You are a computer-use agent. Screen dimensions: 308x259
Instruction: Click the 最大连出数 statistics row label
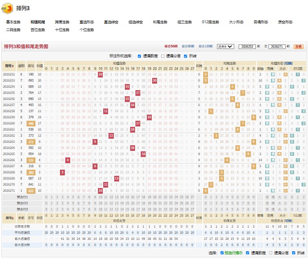22,245
